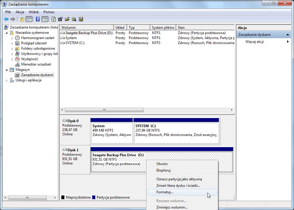Click the forward navigation arrow
The image size is (294, 210).
click(12, 19)
